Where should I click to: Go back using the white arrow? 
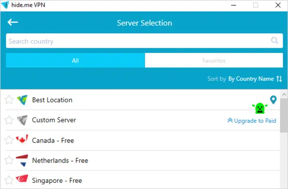tap(13, 22)
